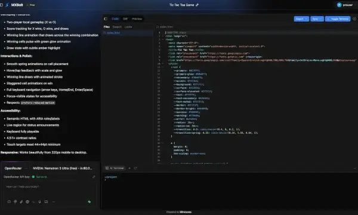Image resolution: width=358 pixels, height=215 pixels.
Task: Collapse the head tag fold arrow on line 3
Action: click(163, 39)
